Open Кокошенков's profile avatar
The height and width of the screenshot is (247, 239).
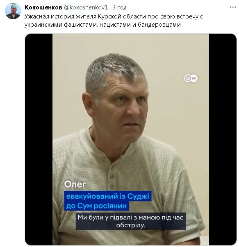(13, 11)
